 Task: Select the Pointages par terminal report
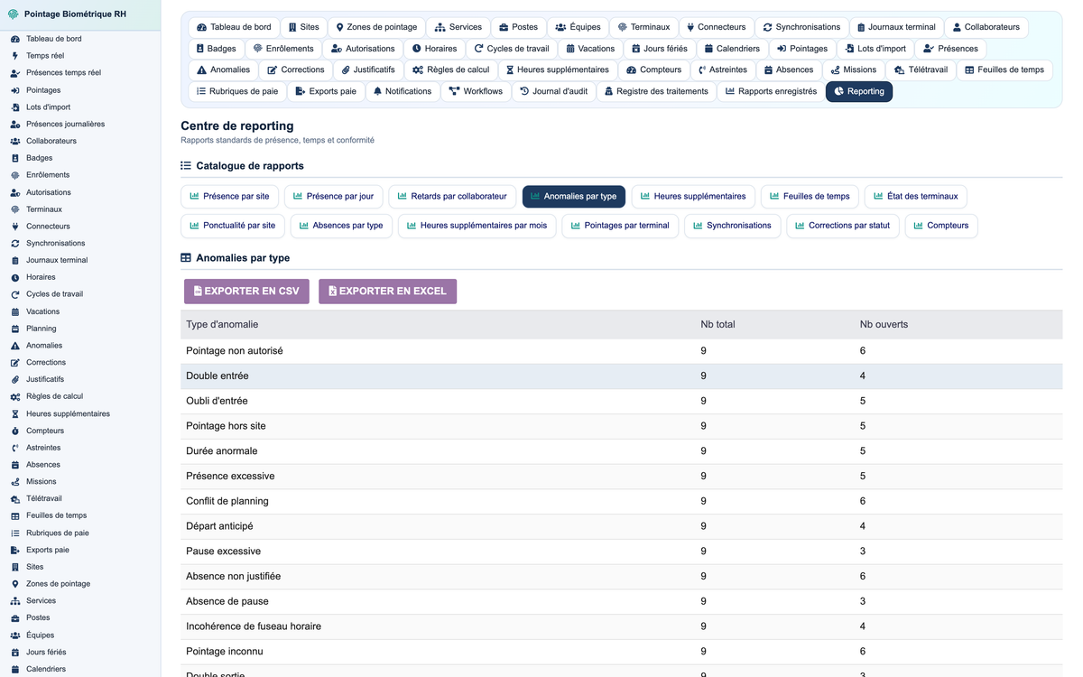620,226
